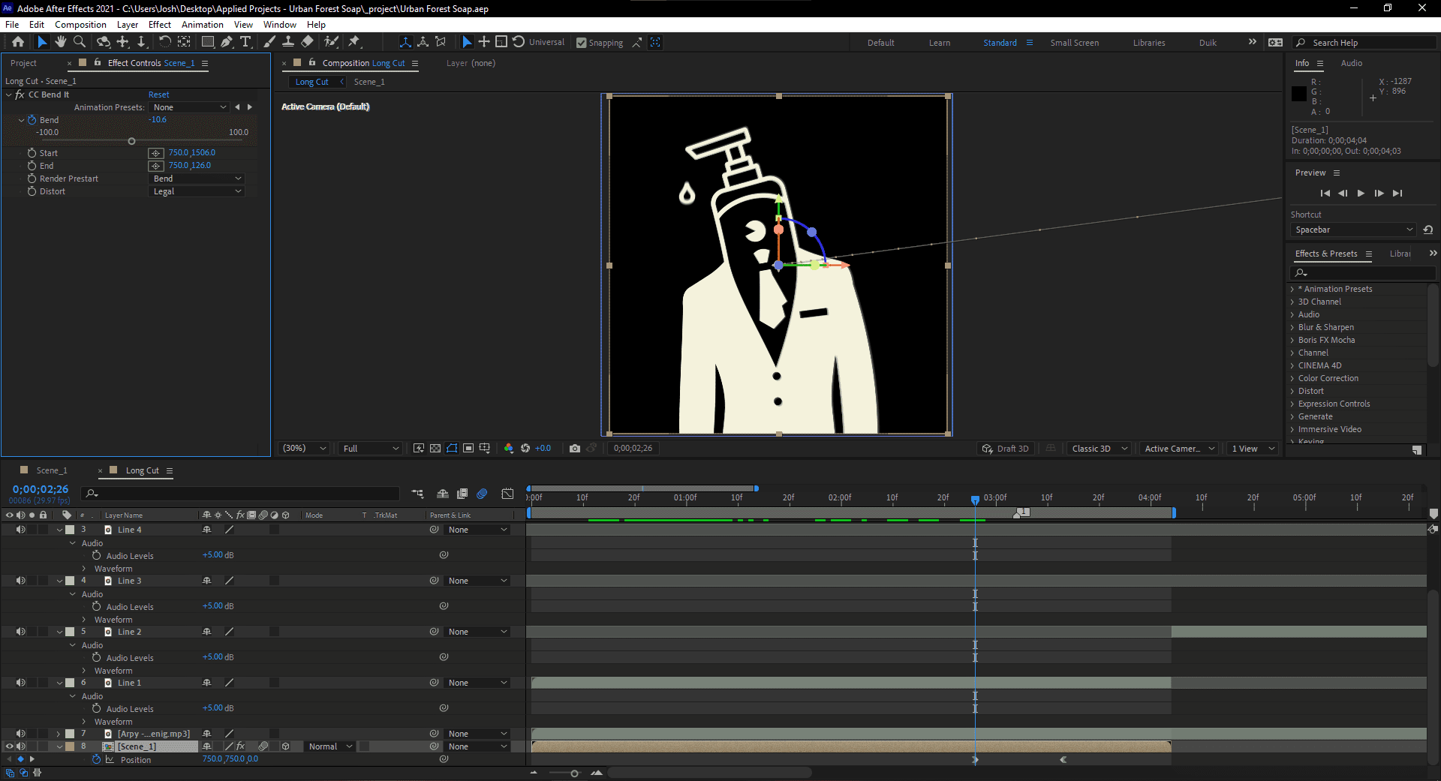Switch to Learn workspace

939,43
